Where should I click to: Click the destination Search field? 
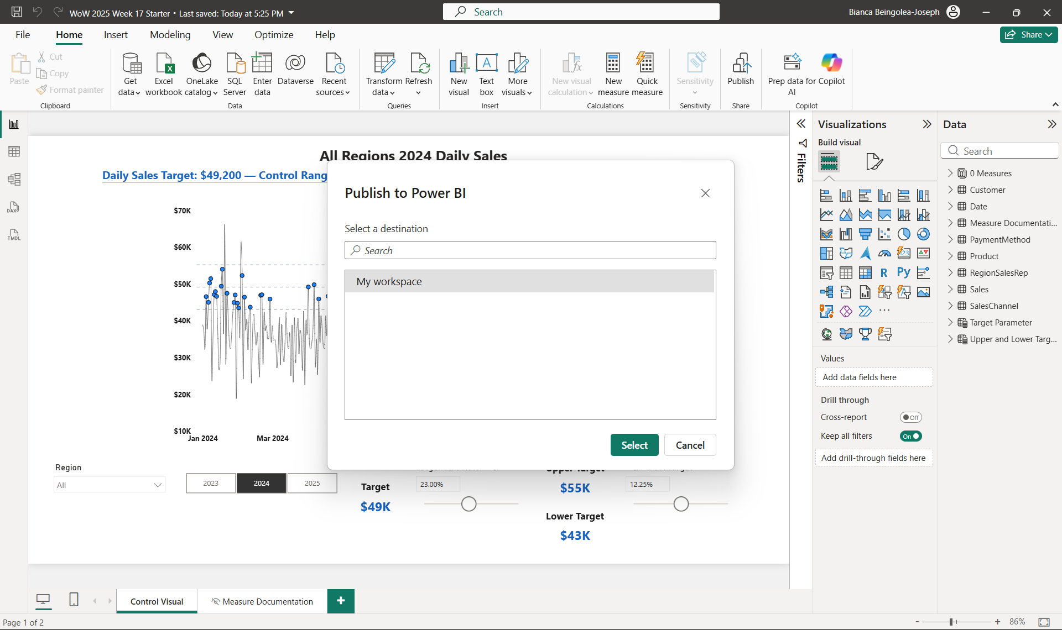pyautogui.click(x=530, y=250)
